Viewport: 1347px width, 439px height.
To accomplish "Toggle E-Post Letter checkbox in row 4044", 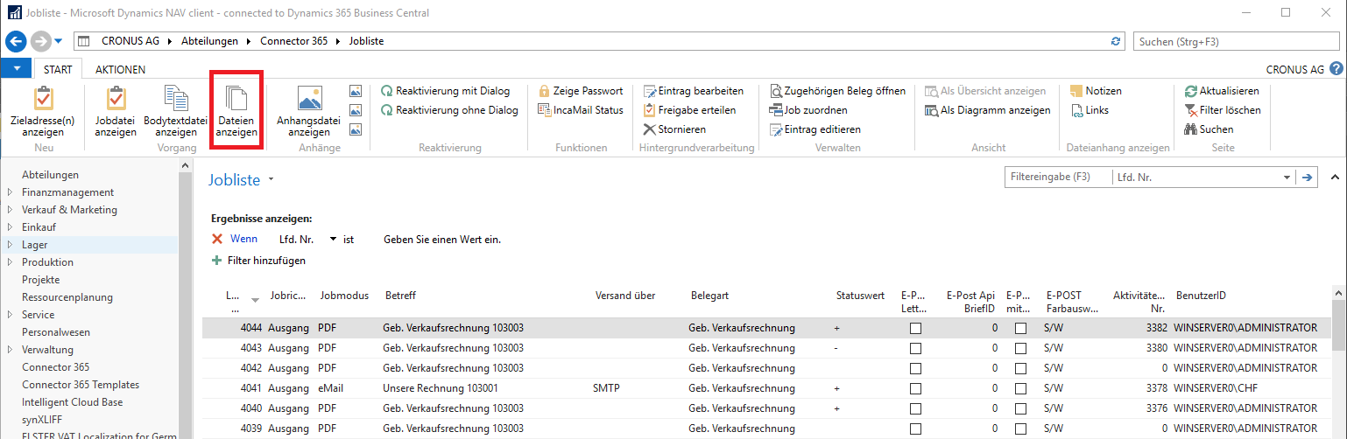I will click(915, 329).
